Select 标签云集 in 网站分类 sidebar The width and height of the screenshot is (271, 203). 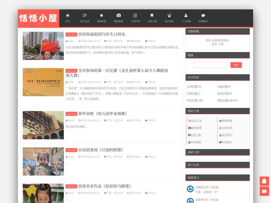tap(195, 135)
